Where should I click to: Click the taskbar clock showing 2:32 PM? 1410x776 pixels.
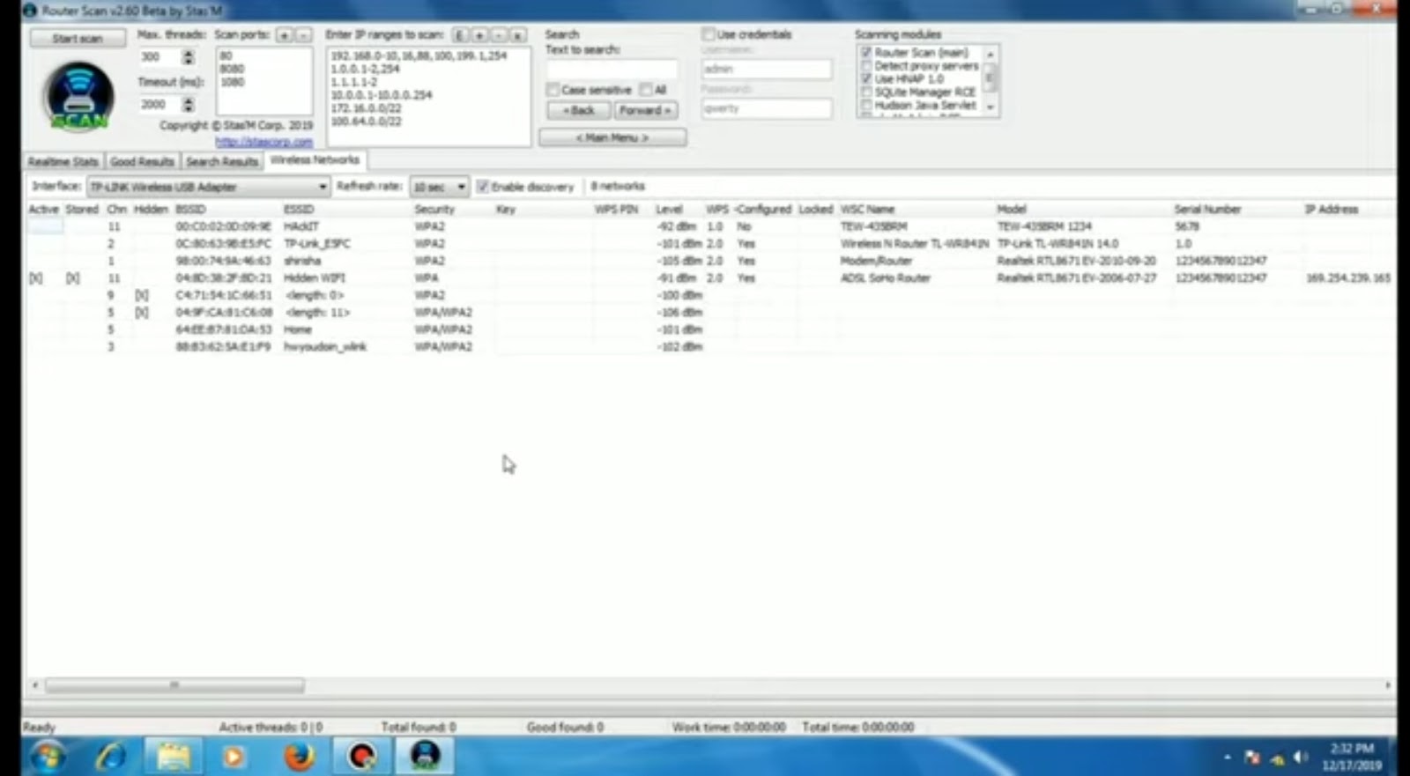tap(1352, 757)
